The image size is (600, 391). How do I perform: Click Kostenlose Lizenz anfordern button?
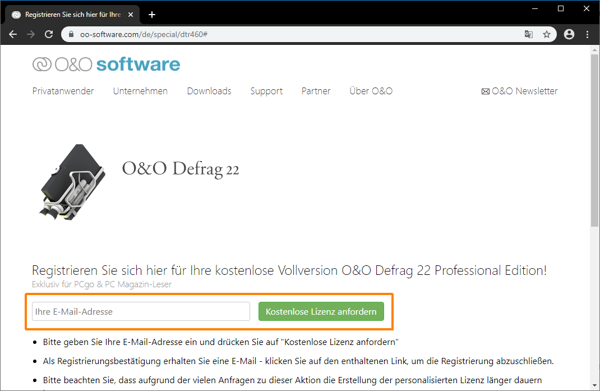tap(321, 311)
